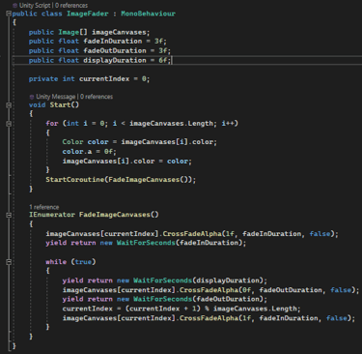Show the '1 reference' CodeLens above FadeImageCanvases

tap(44, 207)
